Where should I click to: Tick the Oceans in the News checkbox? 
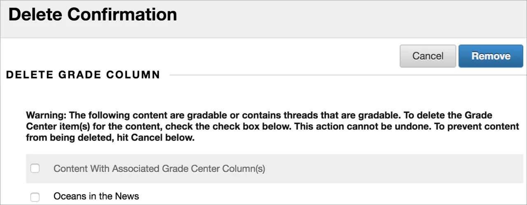tap(35, 197)
